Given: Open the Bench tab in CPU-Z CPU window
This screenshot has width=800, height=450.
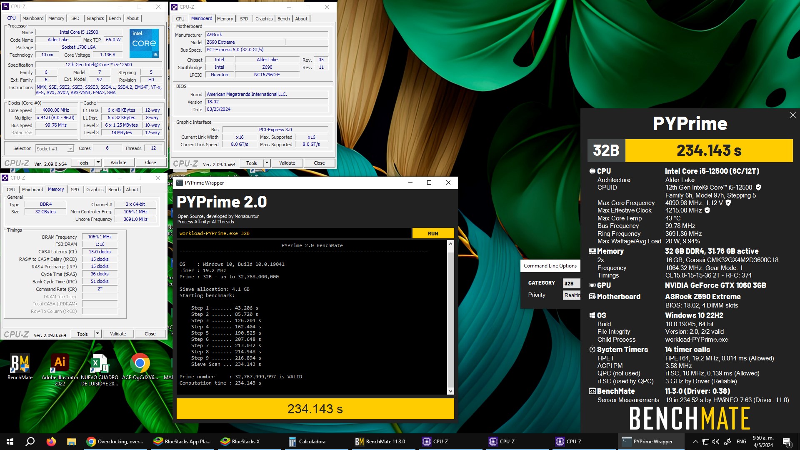Looking at the screenshot, I should [115, 18].
